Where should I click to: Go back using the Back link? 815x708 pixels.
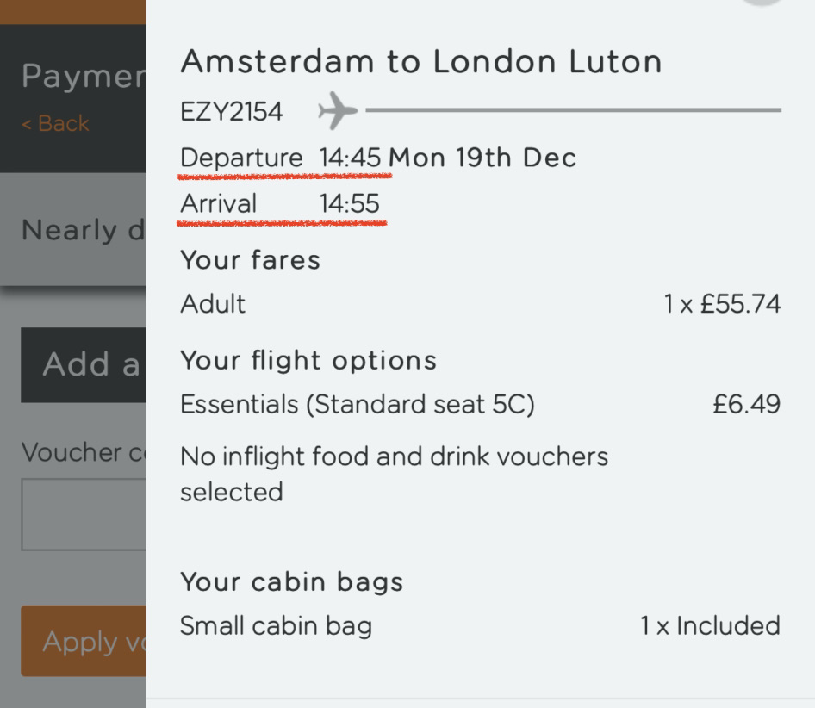(55, 124)
